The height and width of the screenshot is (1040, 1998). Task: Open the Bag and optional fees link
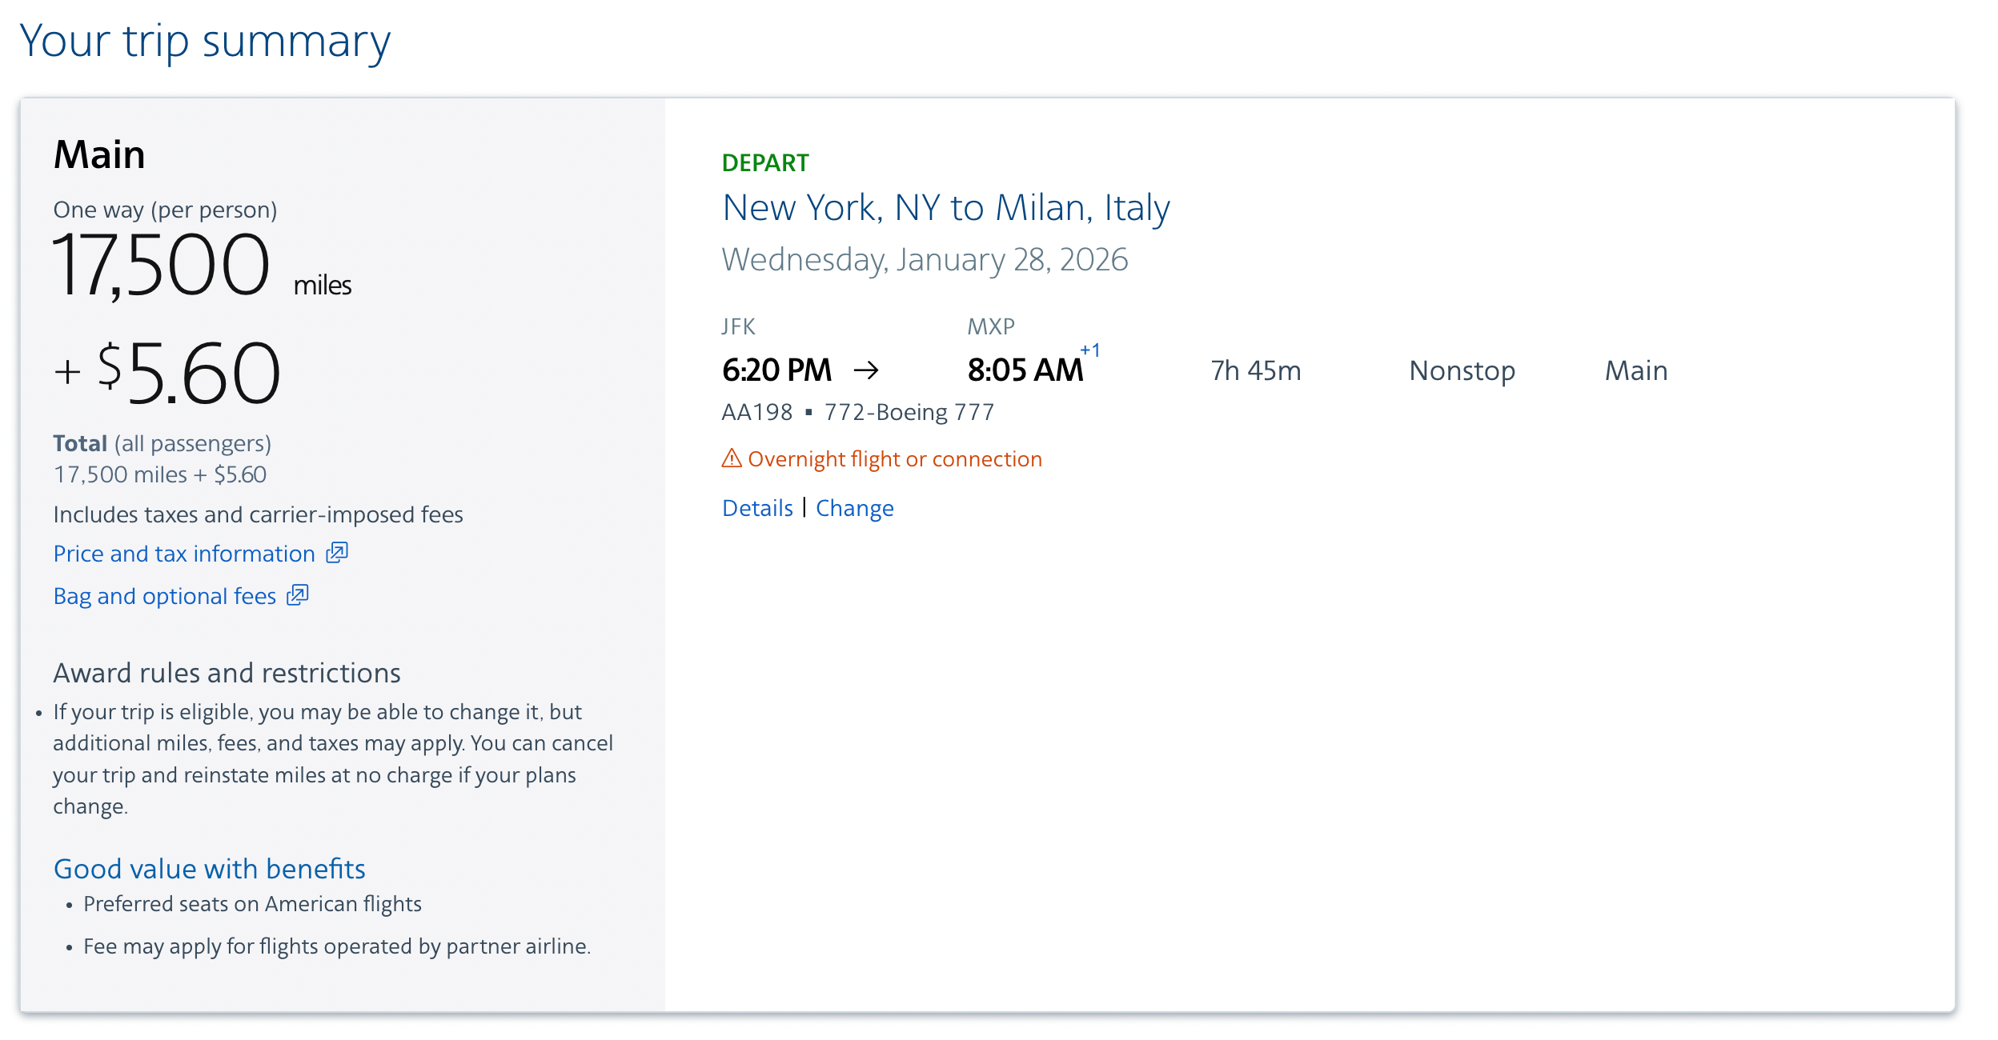pos(165,596)
